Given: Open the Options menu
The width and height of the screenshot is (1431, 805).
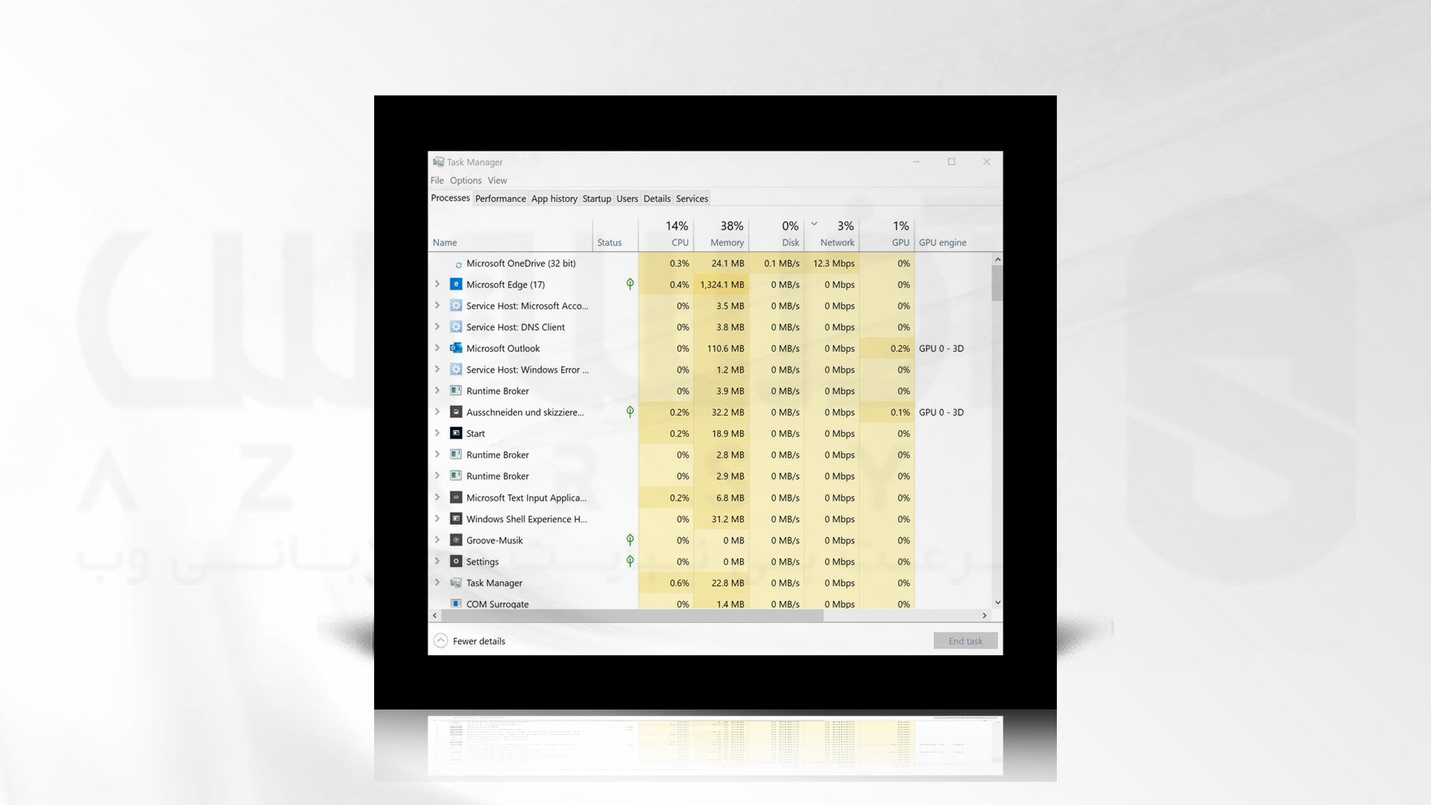Looking at the screenshot, I should (x=466, y=180).
